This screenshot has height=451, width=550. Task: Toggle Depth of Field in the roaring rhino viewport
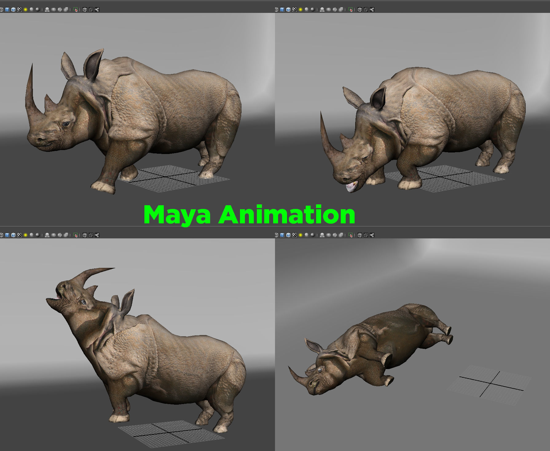click(66, 235)
